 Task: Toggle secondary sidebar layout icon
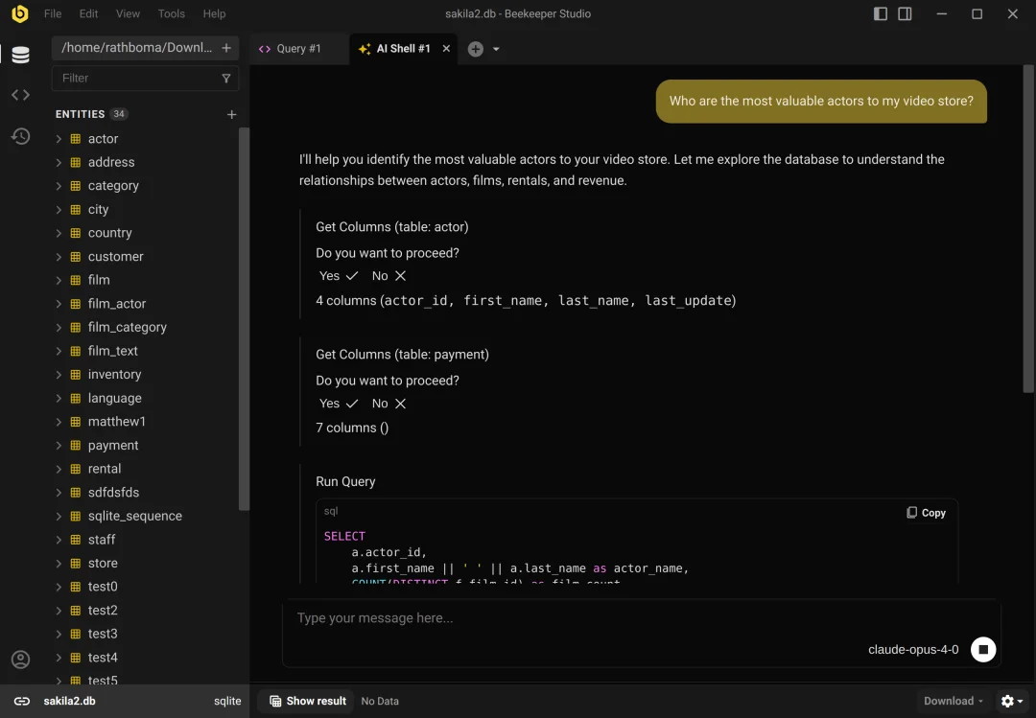(x=905, y=13)
